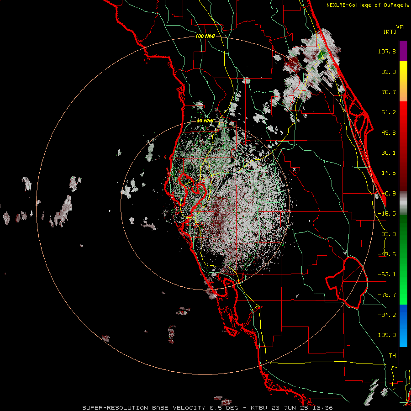The width and height of the screenshot is (411, 411).
Task: Pick the purple segment of velocity scale
Action: [x=403, y=51]
